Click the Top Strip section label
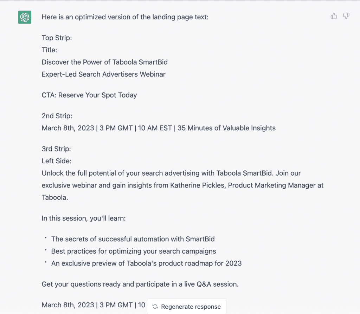Image resolution: width=360 pixels, height=314 pixels. click(57, 38)
